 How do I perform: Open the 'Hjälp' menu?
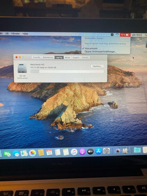(x=25, y=34)
